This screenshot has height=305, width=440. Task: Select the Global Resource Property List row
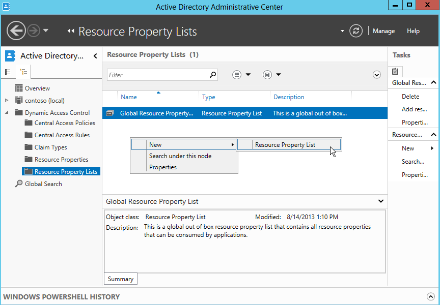pyautogui.click(x=244, y=113)
